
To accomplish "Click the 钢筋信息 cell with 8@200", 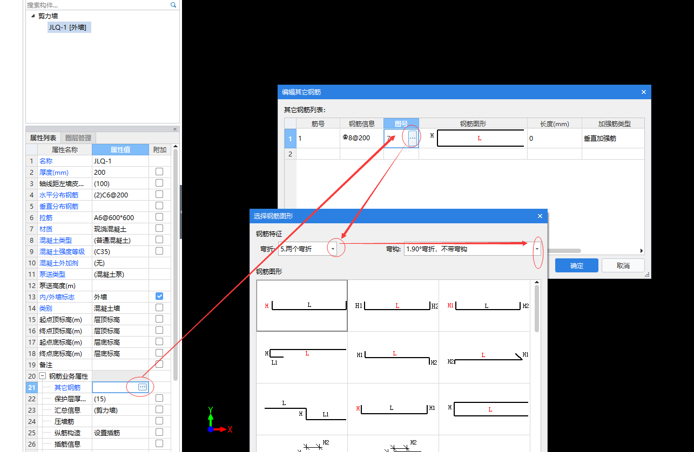I will tap(361, 138).
